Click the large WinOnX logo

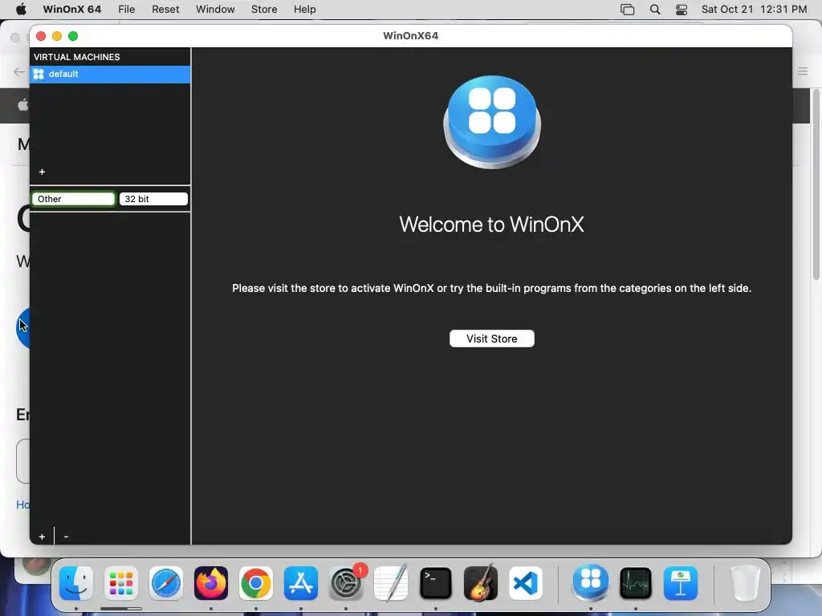pyautogui.click(x=492, y=122)
